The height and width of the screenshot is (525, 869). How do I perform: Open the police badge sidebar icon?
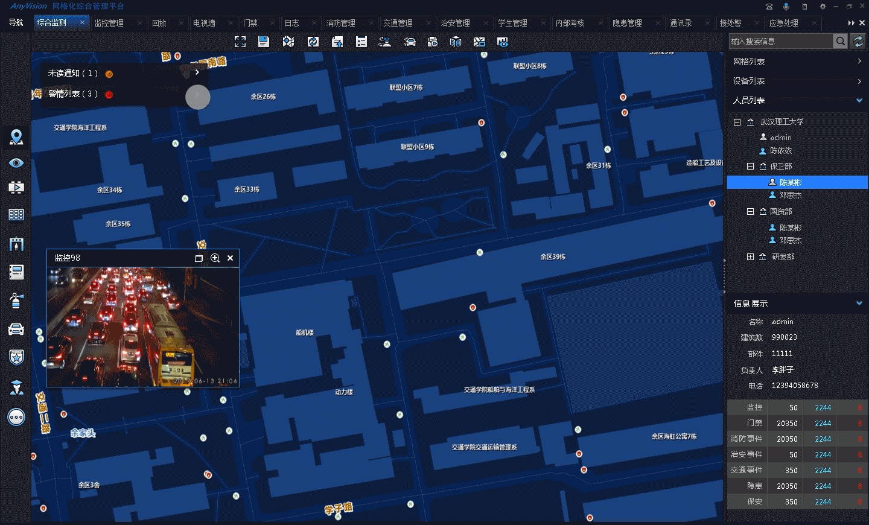(x=16, y=357)
